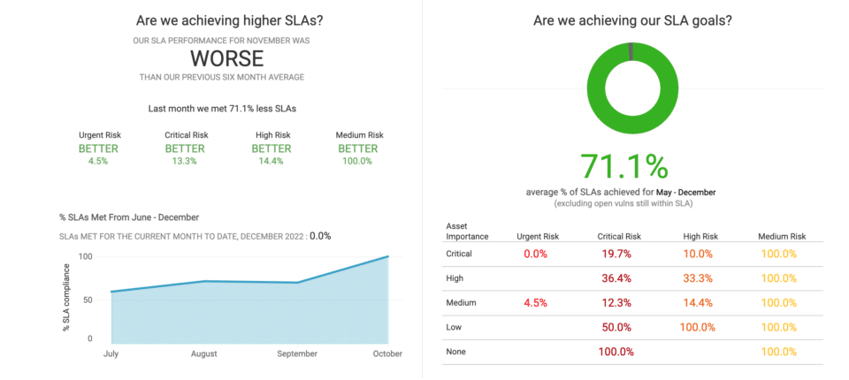
Task: Click the Asset Importance column header
Action: [462, 231]
